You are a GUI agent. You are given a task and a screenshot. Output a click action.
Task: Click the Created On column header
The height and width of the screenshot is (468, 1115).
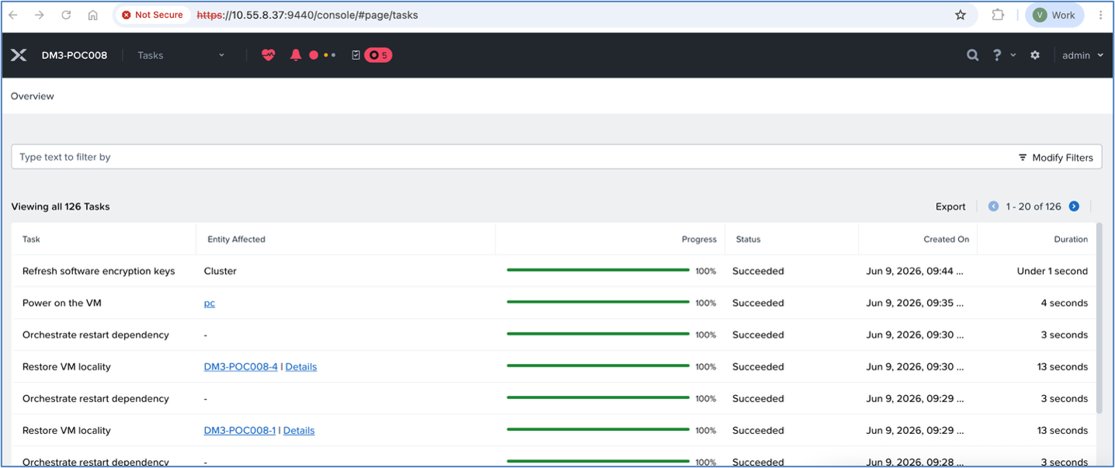[x=946, y=239]
